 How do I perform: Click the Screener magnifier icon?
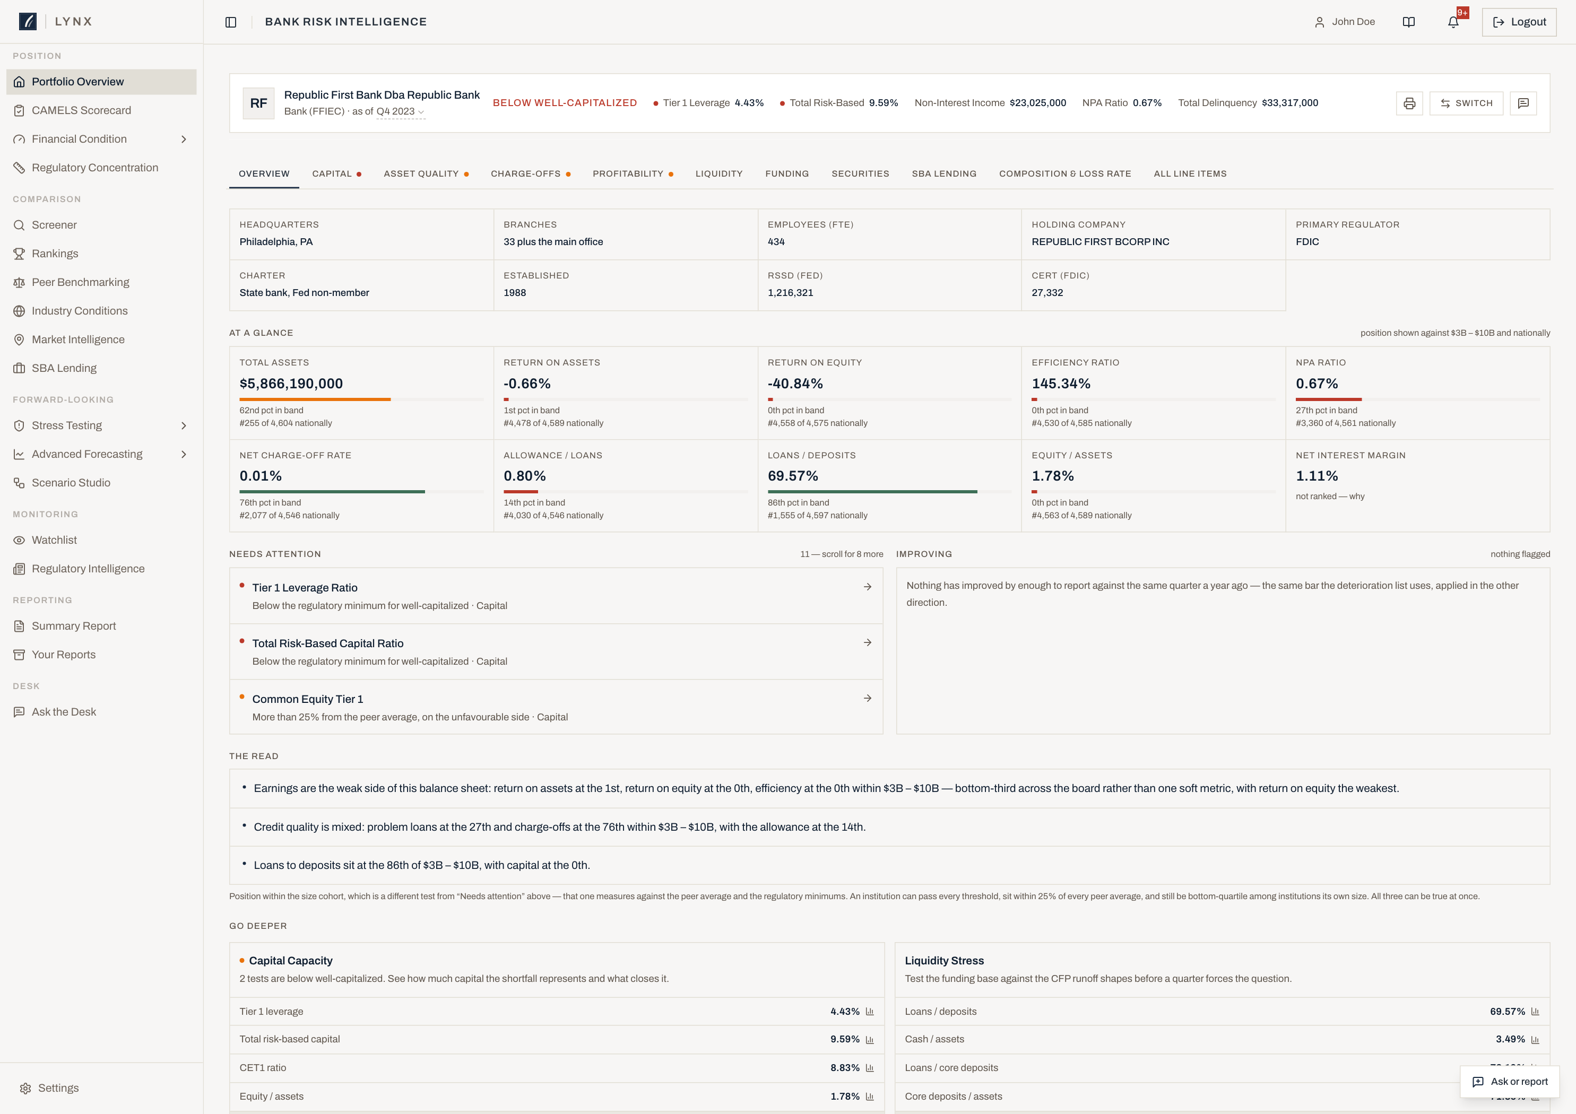click(x=19, y=225)
